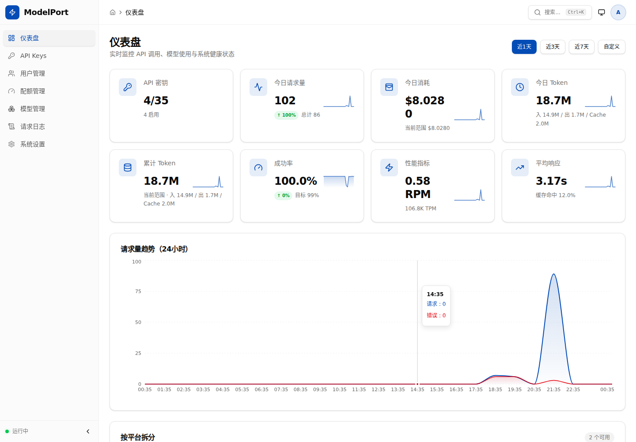Click the 14:35 axis label
636x442 pixels.
pos(417,390)
